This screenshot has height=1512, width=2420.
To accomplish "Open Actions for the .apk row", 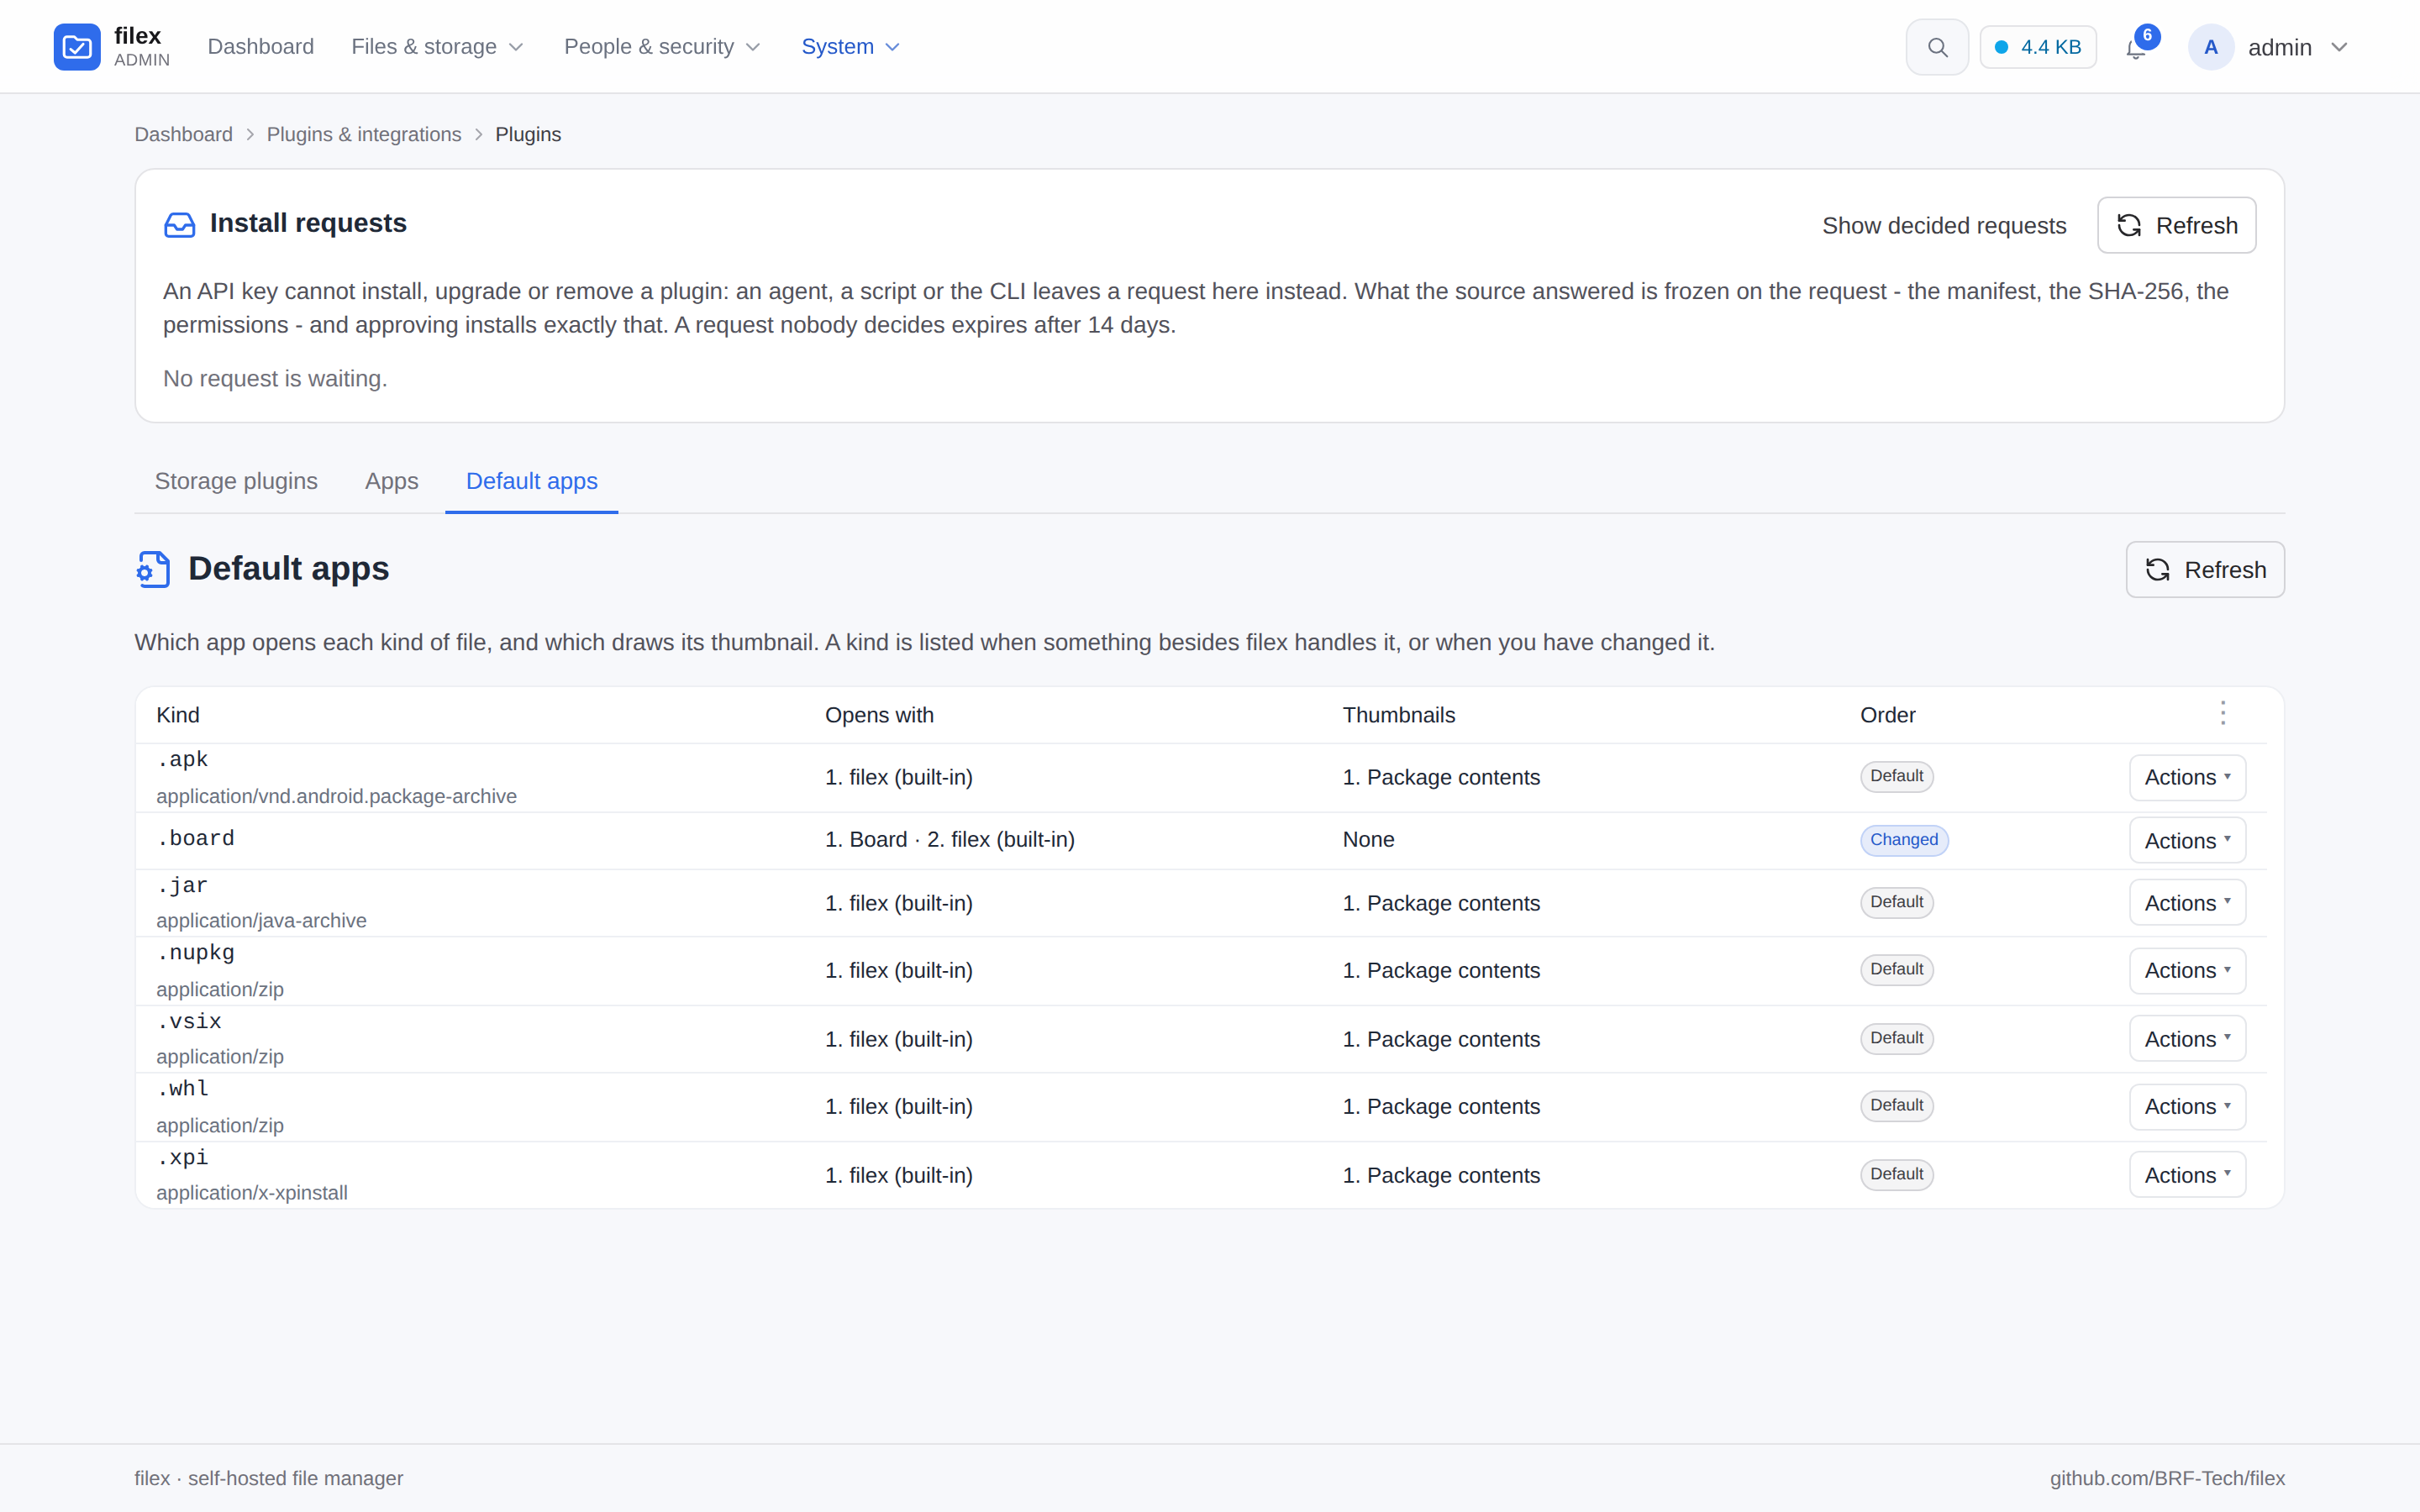I will pyautogui.click(x=2187, y=777).
